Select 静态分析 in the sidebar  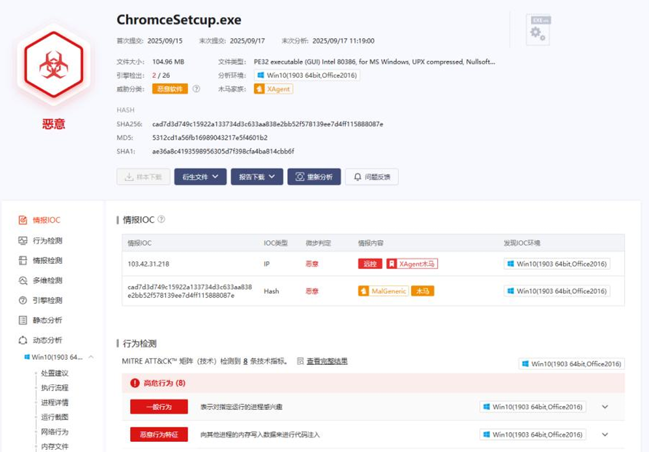[x=47, y=320]
